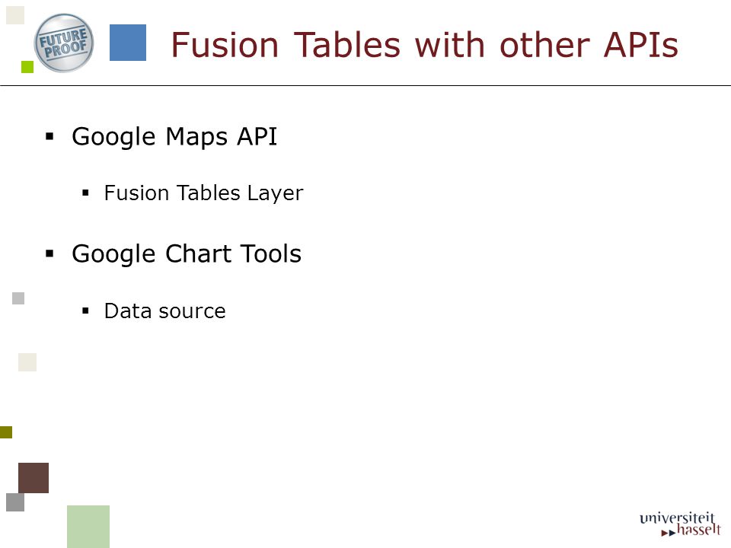Click the slide title Fusion Tables with other APIs
This screenshot has width=731, height=548.
coord(424,45)
